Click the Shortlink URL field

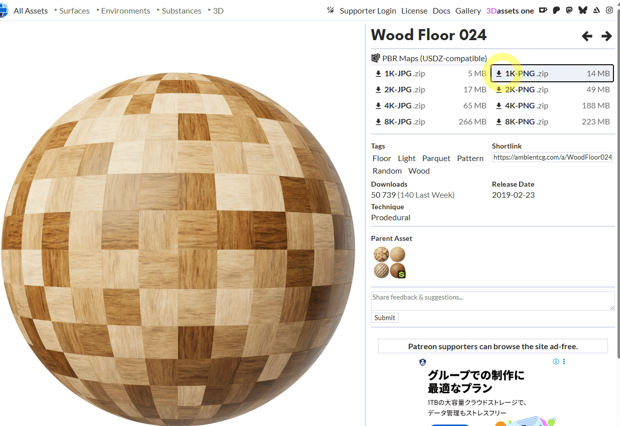pos(552,157)
